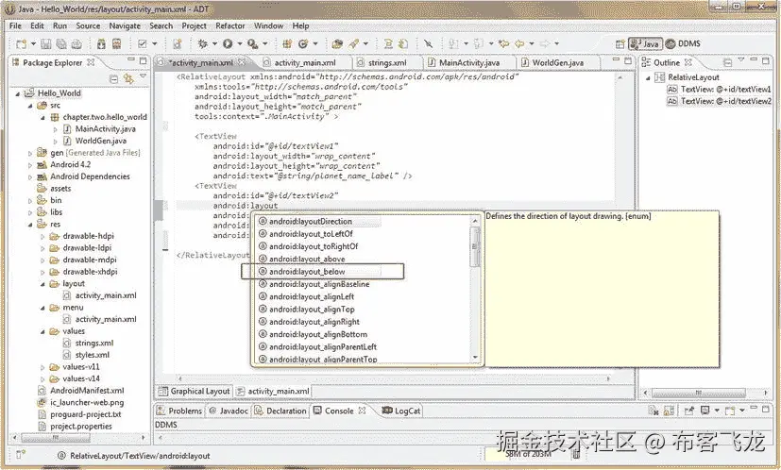Open the Back history dropdown arrow
The height and width of the screenshot is (470, 781).
pos(532,43)
